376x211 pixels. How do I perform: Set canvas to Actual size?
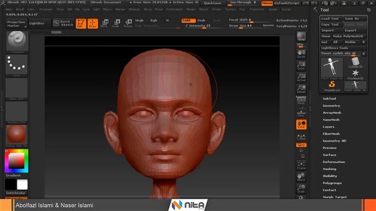[x=301, y=77]
